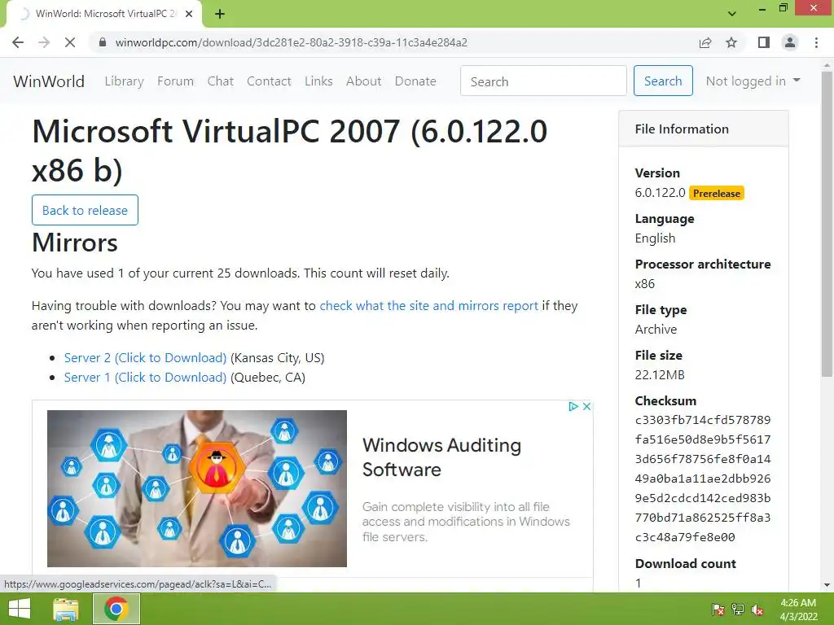
Task: Click the 22.12MB file size value
Action: 660,374
